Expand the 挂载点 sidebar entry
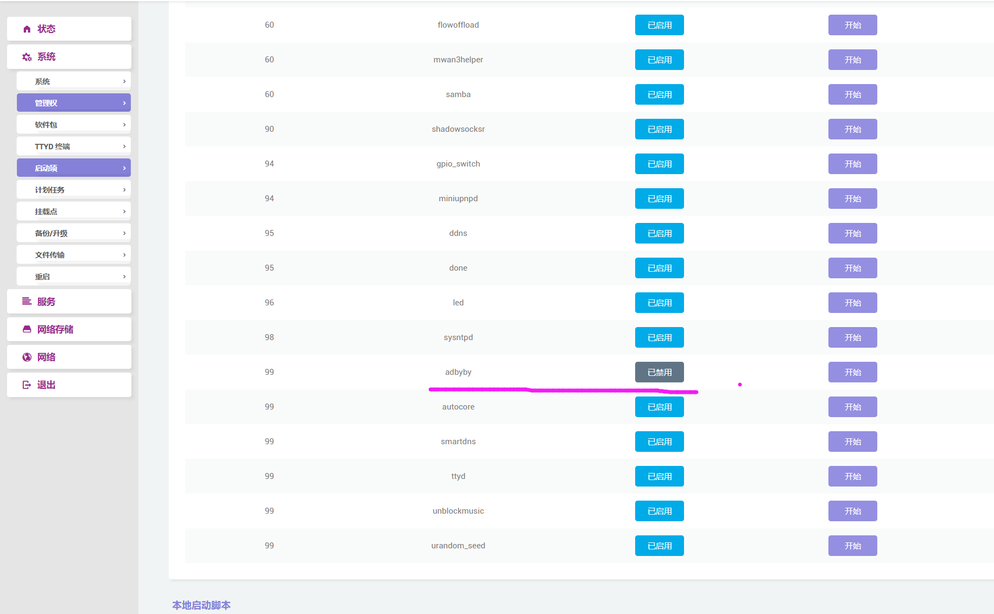 click(x=73, y=211)
